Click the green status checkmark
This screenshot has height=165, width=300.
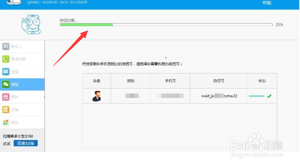point(269,96)
